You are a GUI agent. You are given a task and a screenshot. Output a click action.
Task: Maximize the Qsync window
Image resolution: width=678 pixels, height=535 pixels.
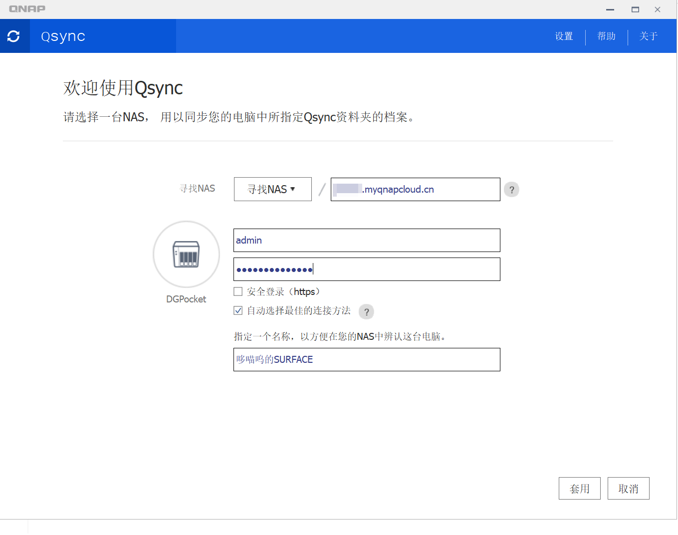click(x=635, y=9)
